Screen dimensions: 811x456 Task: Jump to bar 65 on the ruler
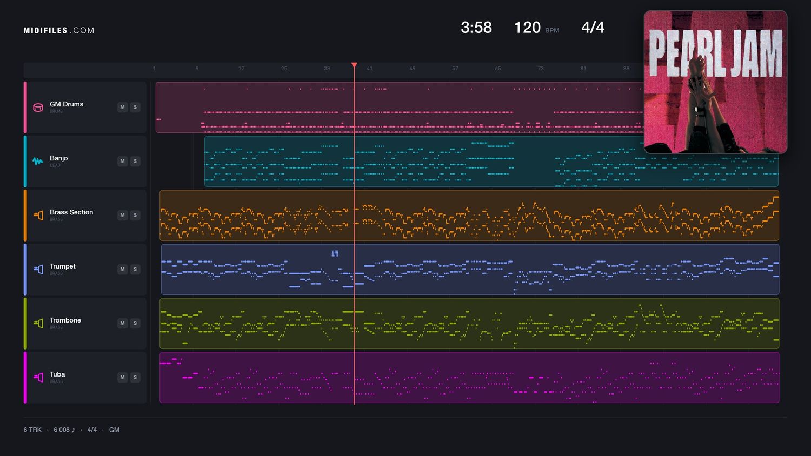[498, 69]
